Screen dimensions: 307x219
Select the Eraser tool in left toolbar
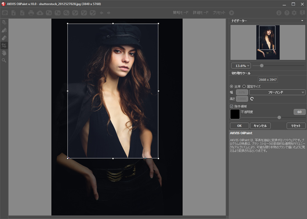pyautogui.click(x=4, y=37)
